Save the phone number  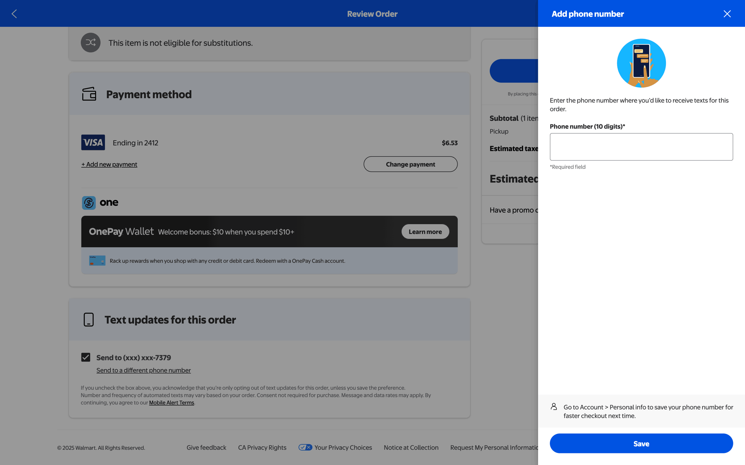point(641,443)
